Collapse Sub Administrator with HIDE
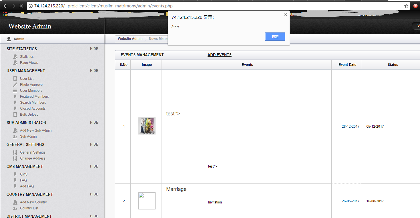The height and width of the screenshot is (218, 420). (94, 123)
